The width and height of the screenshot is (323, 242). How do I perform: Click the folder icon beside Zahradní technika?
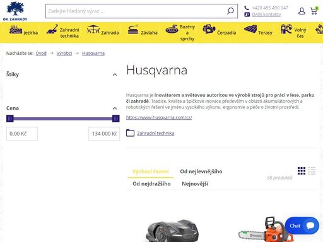click(130, 133)
